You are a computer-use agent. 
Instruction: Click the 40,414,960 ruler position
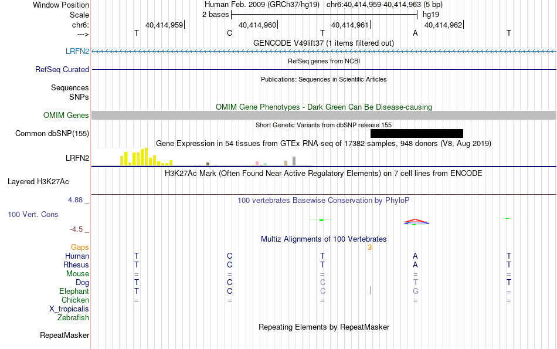tap(257, 25)
